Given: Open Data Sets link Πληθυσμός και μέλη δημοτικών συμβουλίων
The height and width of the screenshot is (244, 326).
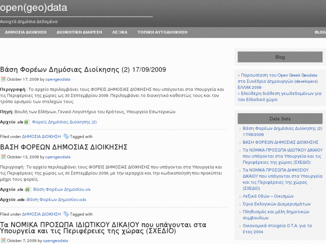Looking at the screenshot, I should [x=276, y=215].
